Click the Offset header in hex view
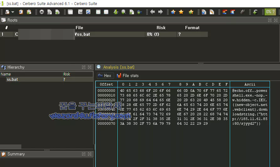 pyautogui.click(x=106, y=84)
